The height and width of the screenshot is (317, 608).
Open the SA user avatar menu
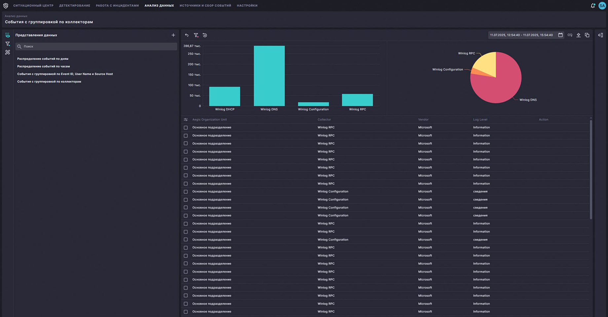tap(602, 6)
